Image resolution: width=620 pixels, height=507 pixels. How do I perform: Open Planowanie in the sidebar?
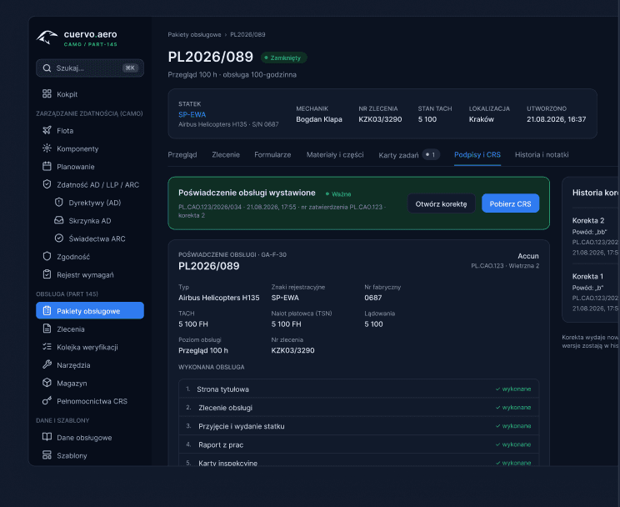[90, 167]
